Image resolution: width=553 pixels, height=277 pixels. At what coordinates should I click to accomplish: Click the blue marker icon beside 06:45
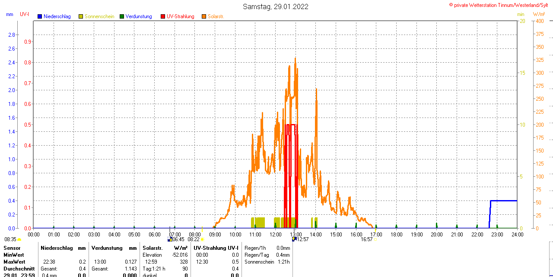(x=169, y=239)
